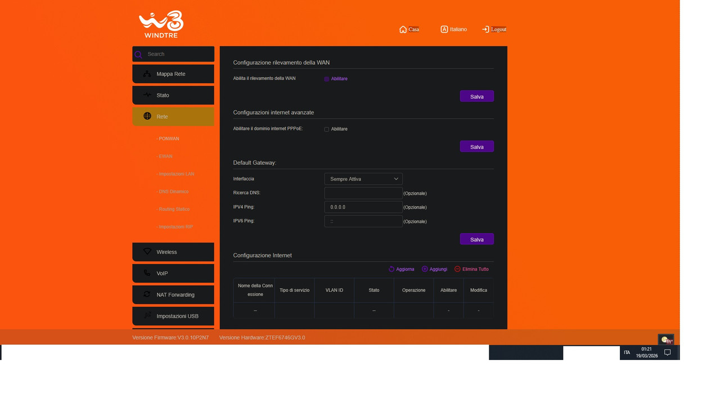Select the Impostazioni RIP submenu item
Image resolution: width=720 pixels, height=405 pixels.
pyautogui.click(x=174, y=227)
